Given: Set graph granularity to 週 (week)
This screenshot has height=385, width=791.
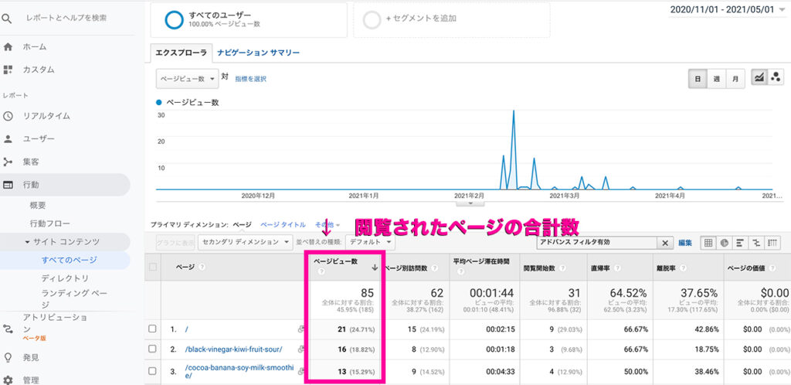Looking at the screenshot, I should click(x=716, y=79).
